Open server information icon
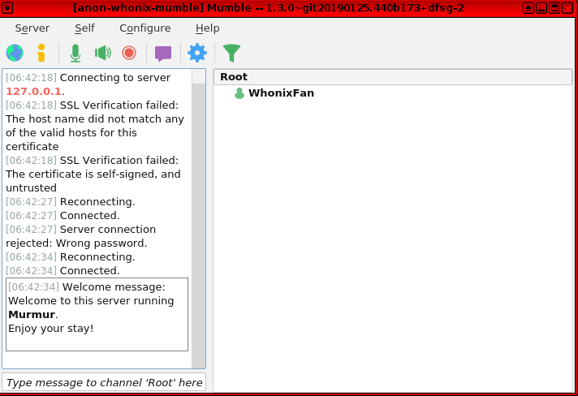Image resolution: width=578 pixels, height=396 pixels. coord(41,54)
